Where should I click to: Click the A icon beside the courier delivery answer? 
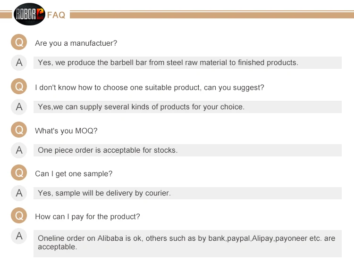point(19,193)
